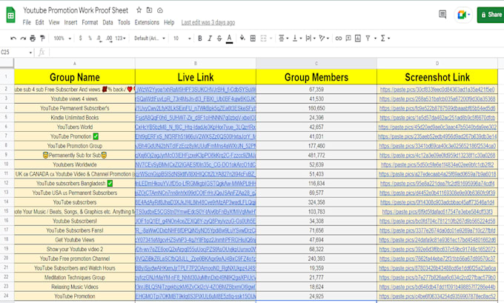This screenshot has height=303, width=504.
Task: Select 'Relaxing Music Videos' cell
Action: point(75,287)
